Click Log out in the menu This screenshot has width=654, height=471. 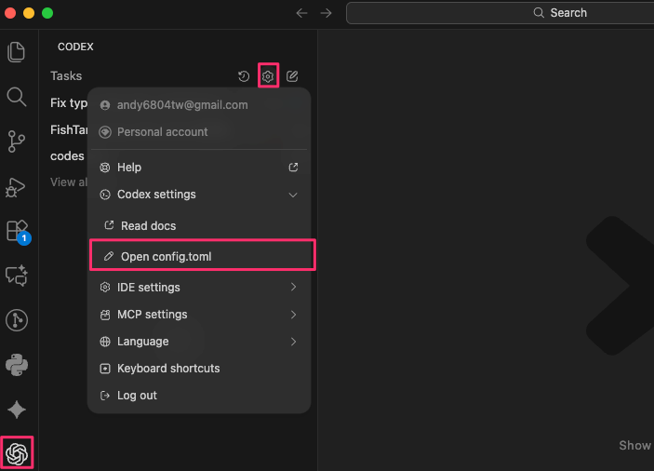137,396
